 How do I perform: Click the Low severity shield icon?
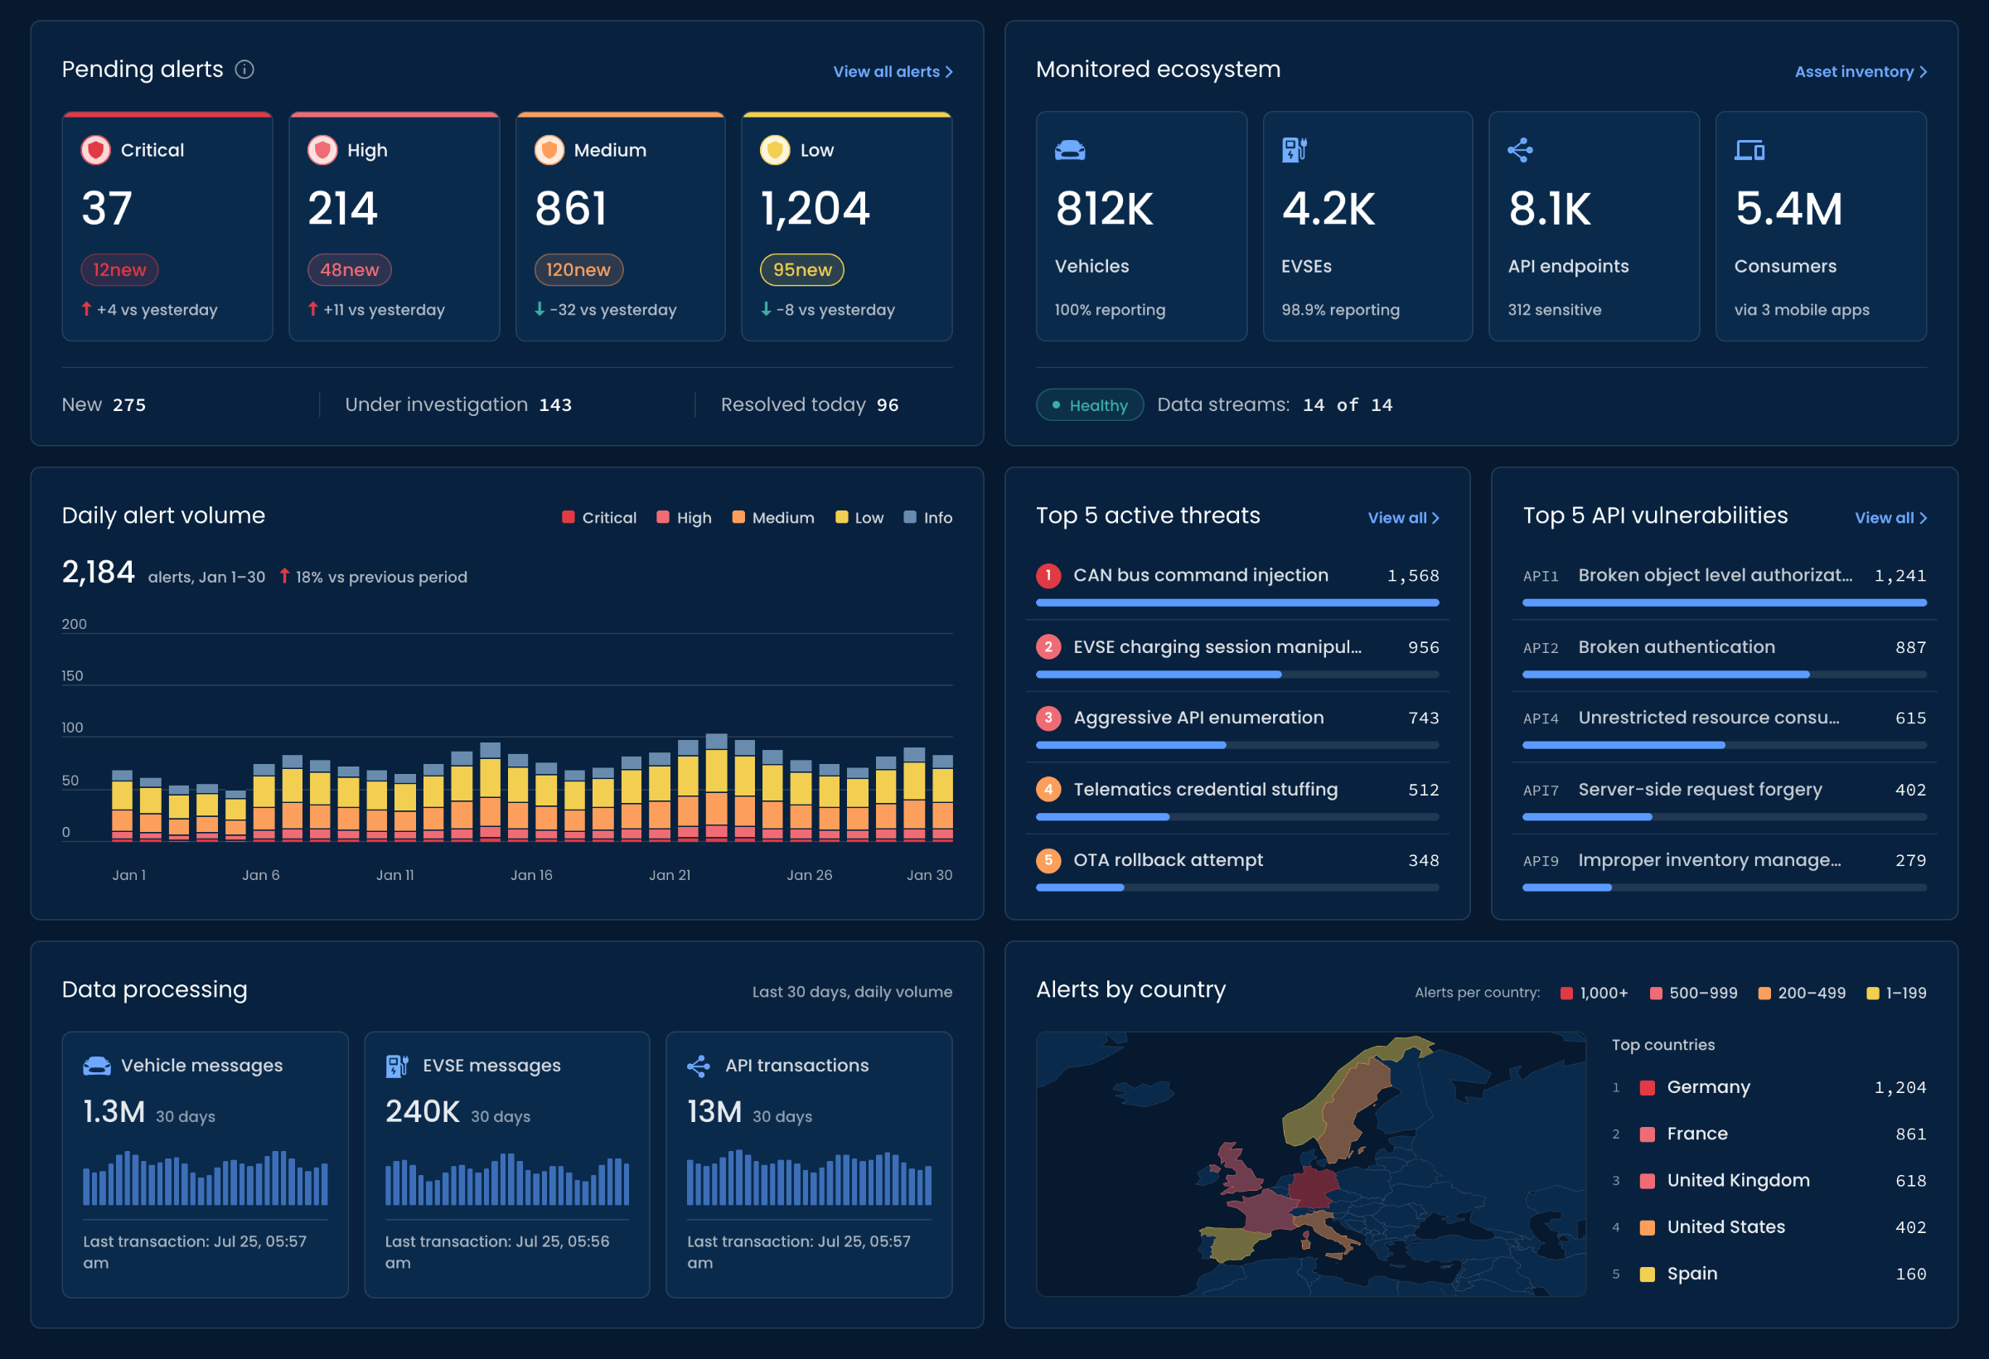[776, 150]
